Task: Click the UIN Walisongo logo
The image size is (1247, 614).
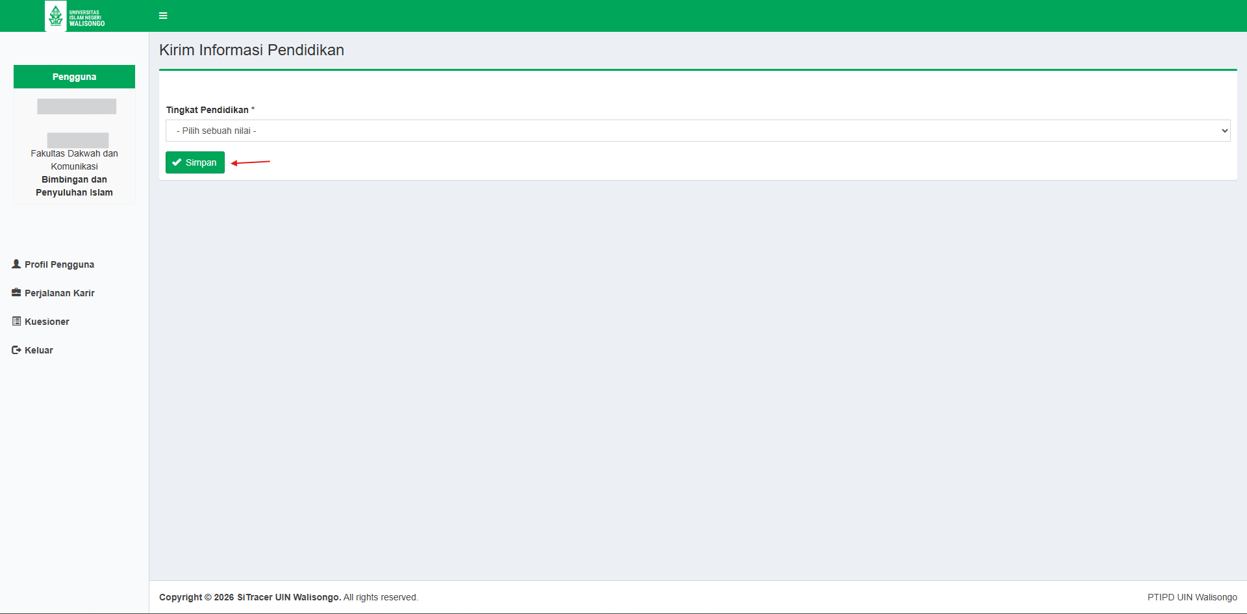Action: (75, 16)
